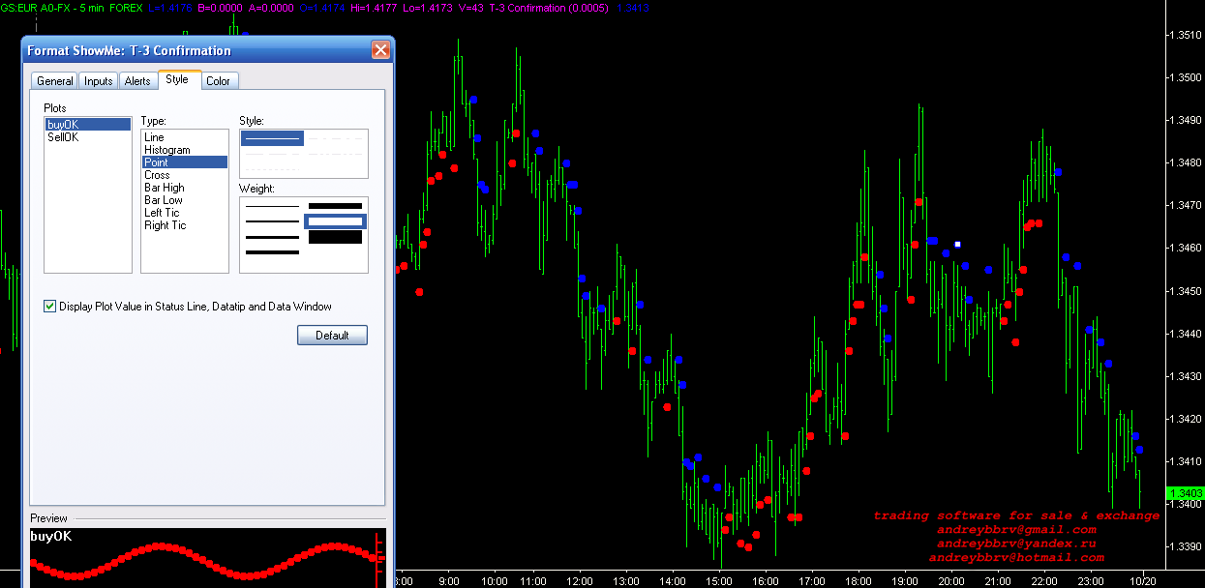1205x588 pixels.
Task: Select the second-thinnest line weight
Action: click(x=272, y=221)
